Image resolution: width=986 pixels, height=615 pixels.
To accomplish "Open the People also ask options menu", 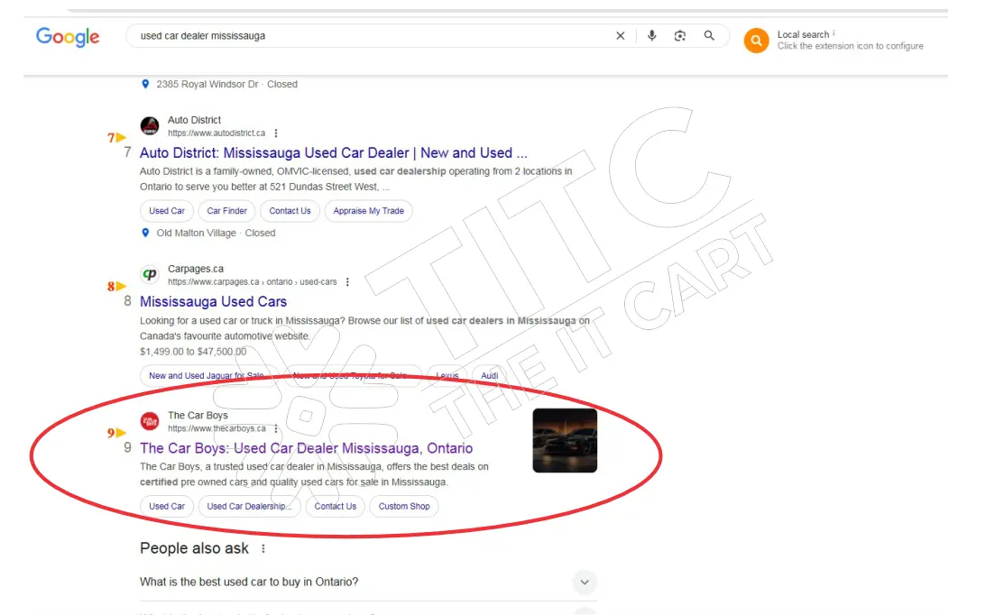I will (x=263, y=548).
